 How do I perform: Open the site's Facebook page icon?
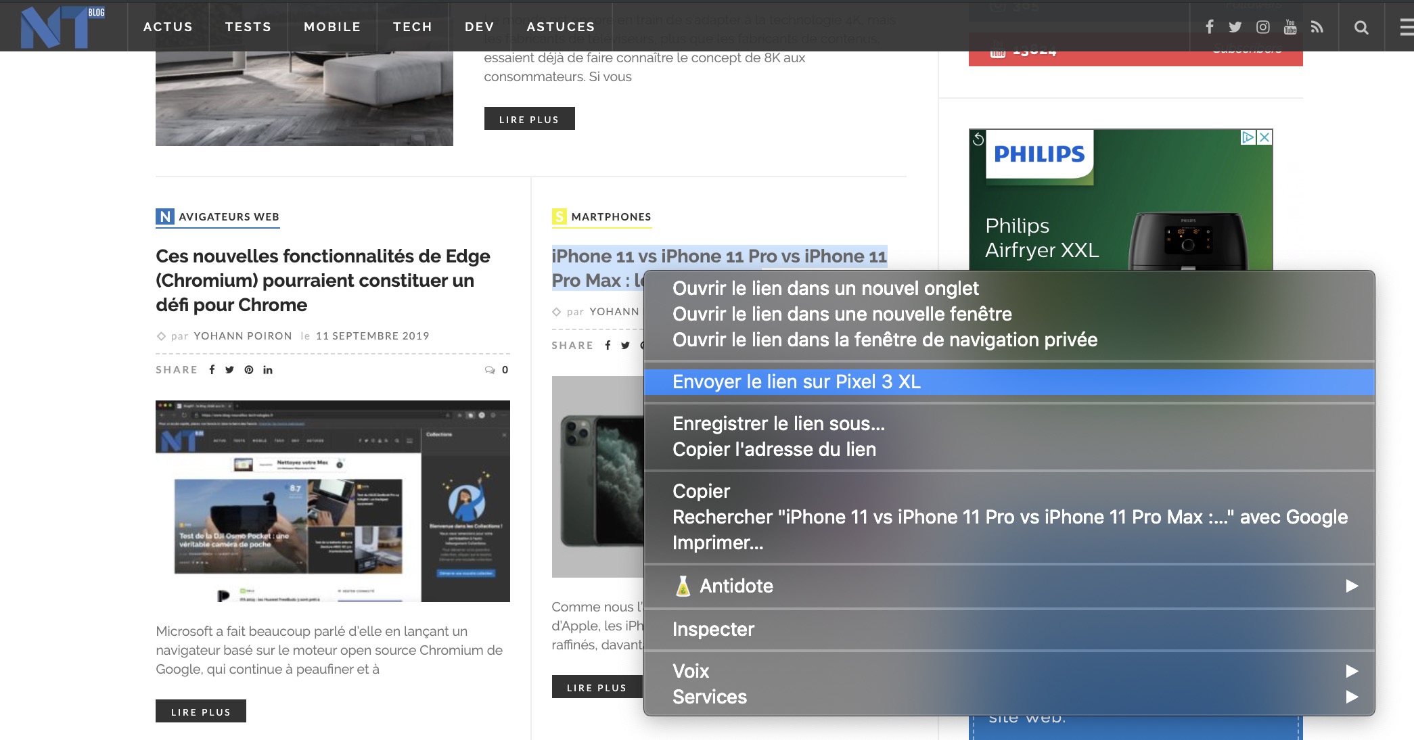[1210, 27]
